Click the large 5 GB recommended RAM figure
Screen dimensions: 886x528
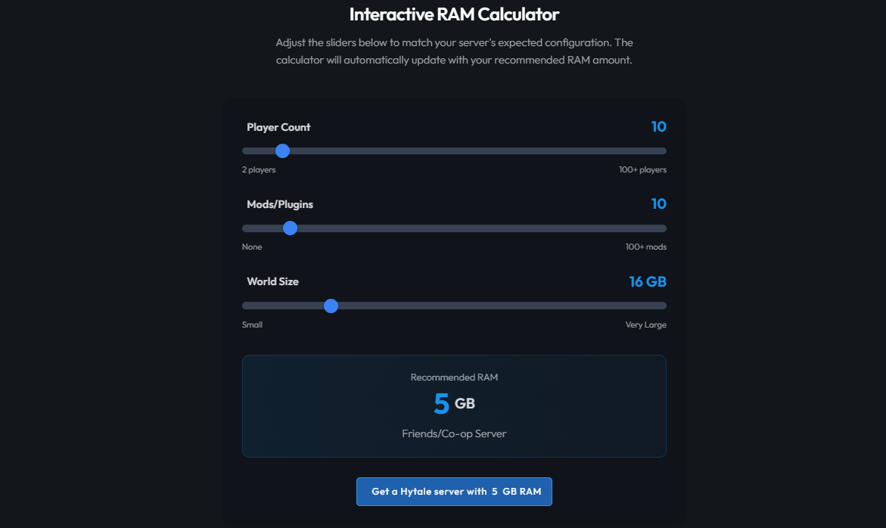tap(453, 404)
